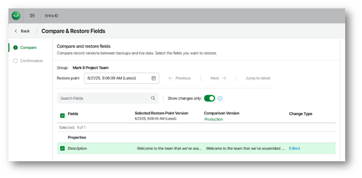
Task: Click the Back arrow icon
Action: pyautogui.click(x=16, y=31)
